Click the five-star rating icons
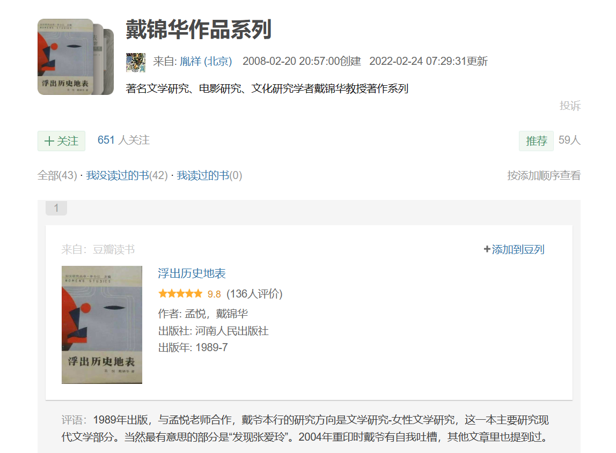 point(180,294)
